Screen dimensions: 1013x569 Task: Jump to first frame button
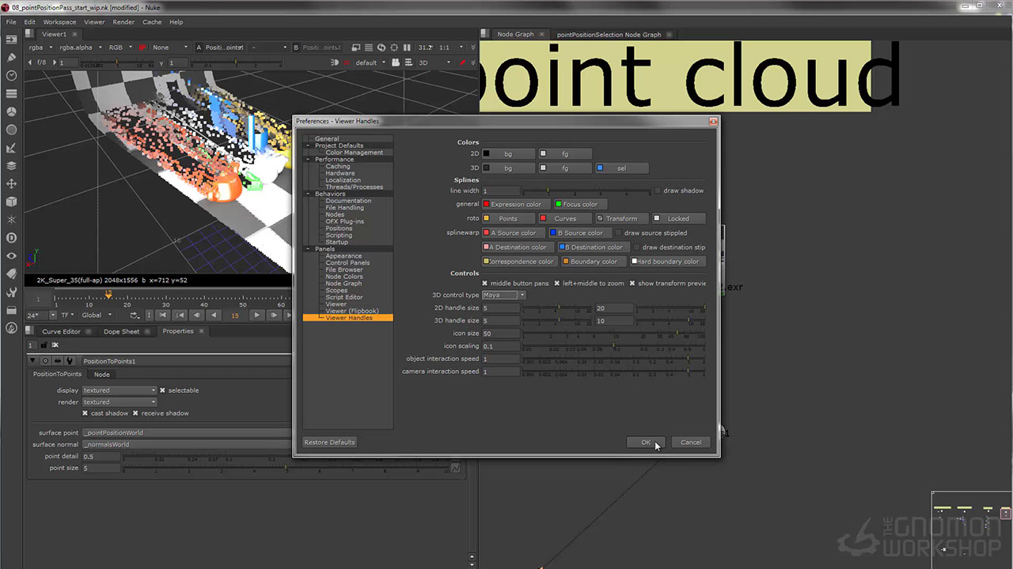coord(163,315)
